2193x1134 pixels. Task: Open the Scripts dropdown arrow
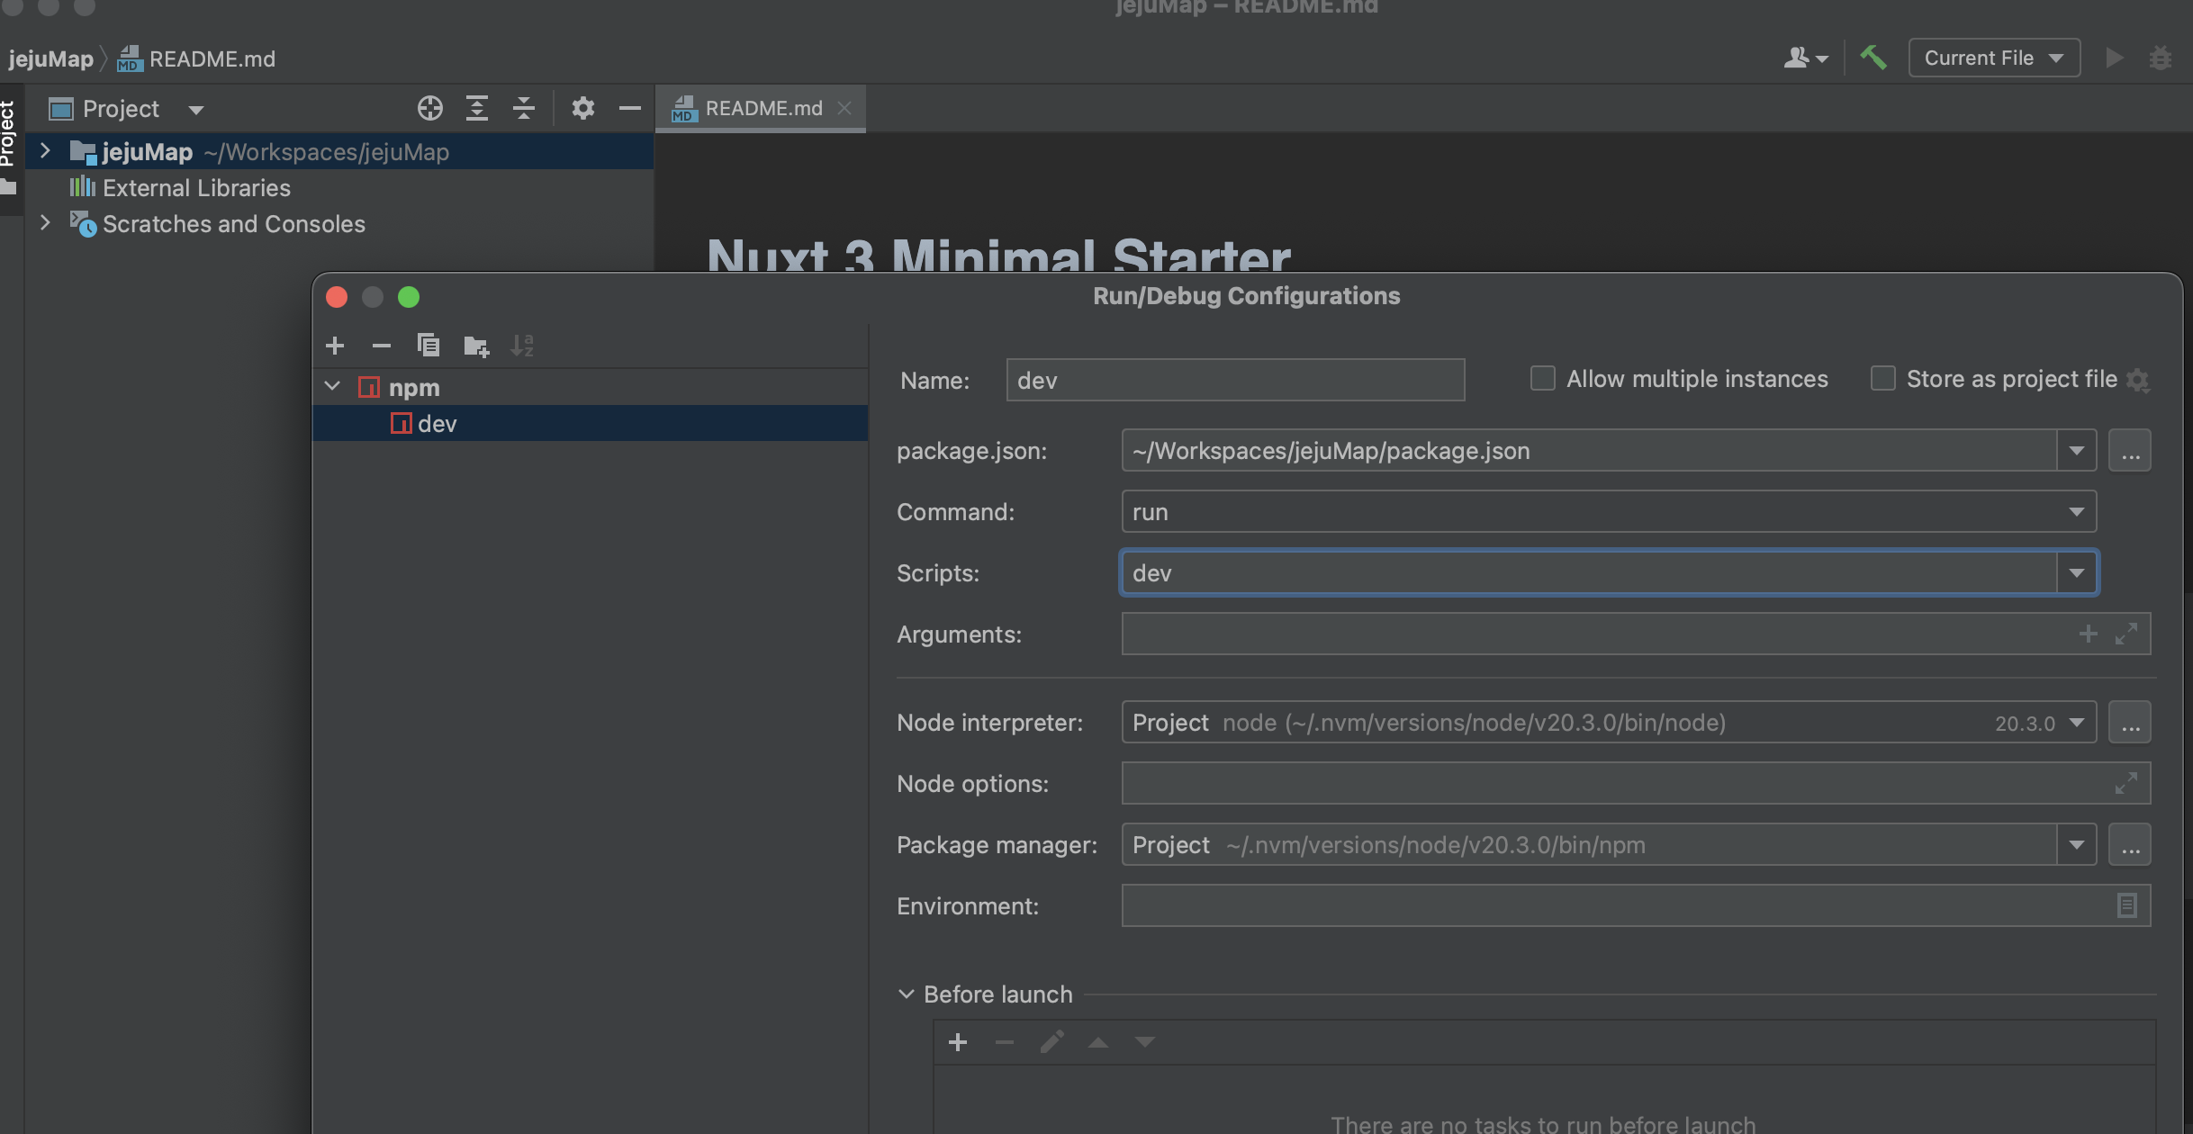[2077, 573]
